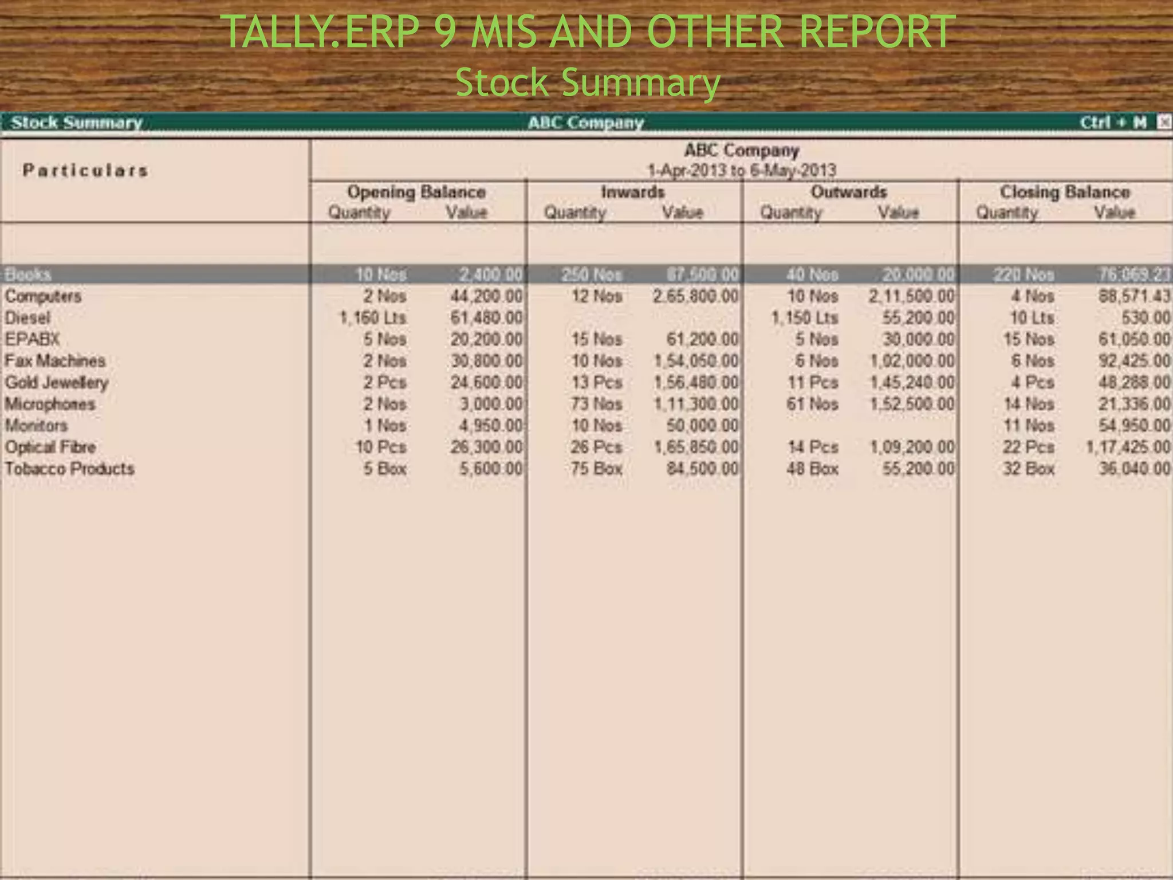The height and width of the screenshot is (880, 1173).
Task: Click Optical Fibre closing value 1,17,425.00
Action: (x=1128, y=447)
